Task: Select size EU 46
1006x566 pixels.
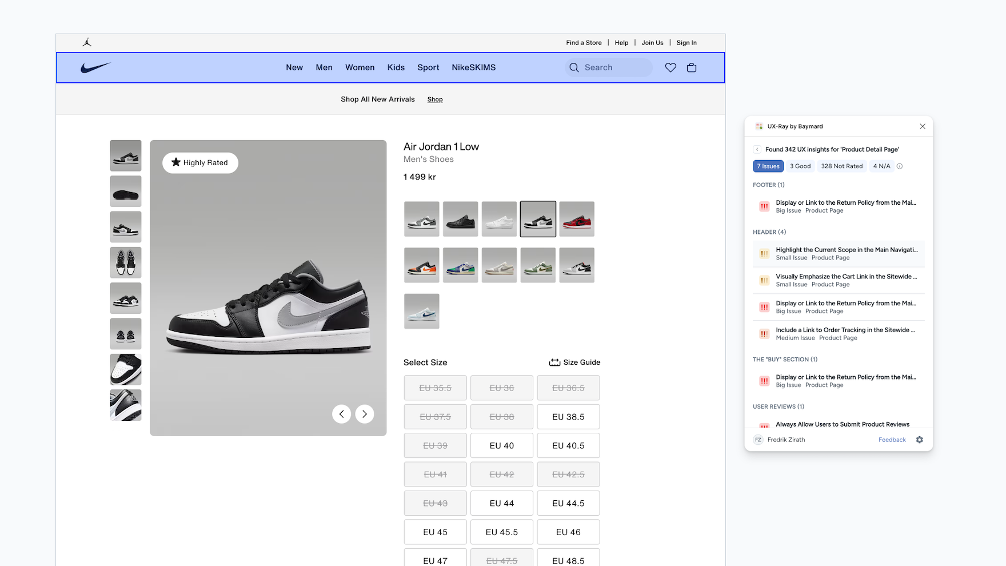Action: (x=568, y=532)
